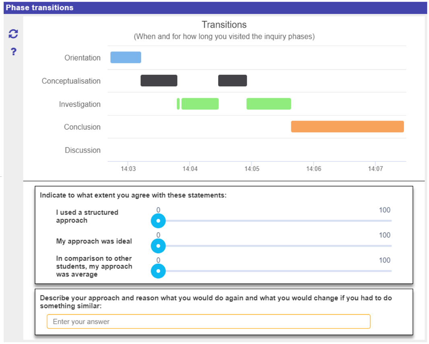Click the 'I used a structured approach' slider handle
The height and width of the screenshot is (344, 429).
[x=158, y=221]
